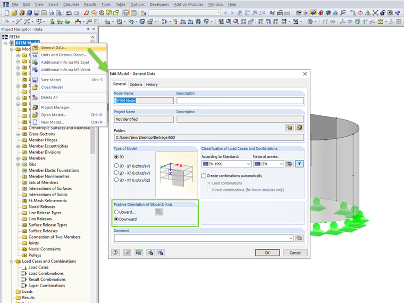This screenshot has width=404, height=303.
Task: Click the model Description input field
Action: (x=240, y=101)
